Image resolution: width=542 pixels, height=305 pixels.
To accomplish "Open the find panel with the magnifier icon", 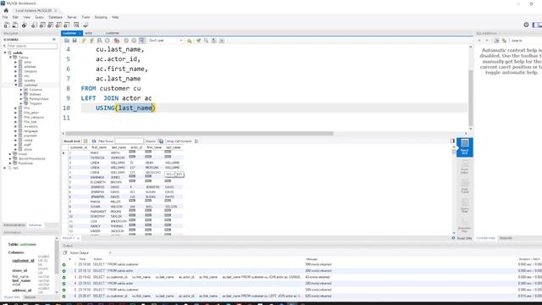I will click(206, 41).
